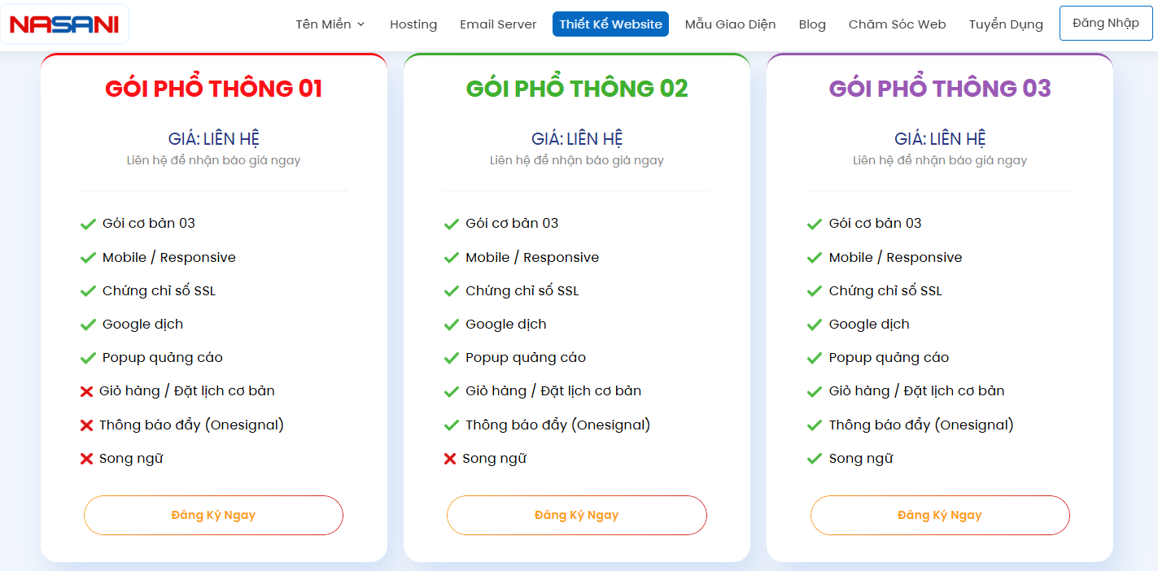Screen dimensions: 1158x571
Task: Click the checkmark next to Mobile / Responsive in Gói 03
Action: pos(814,256)
